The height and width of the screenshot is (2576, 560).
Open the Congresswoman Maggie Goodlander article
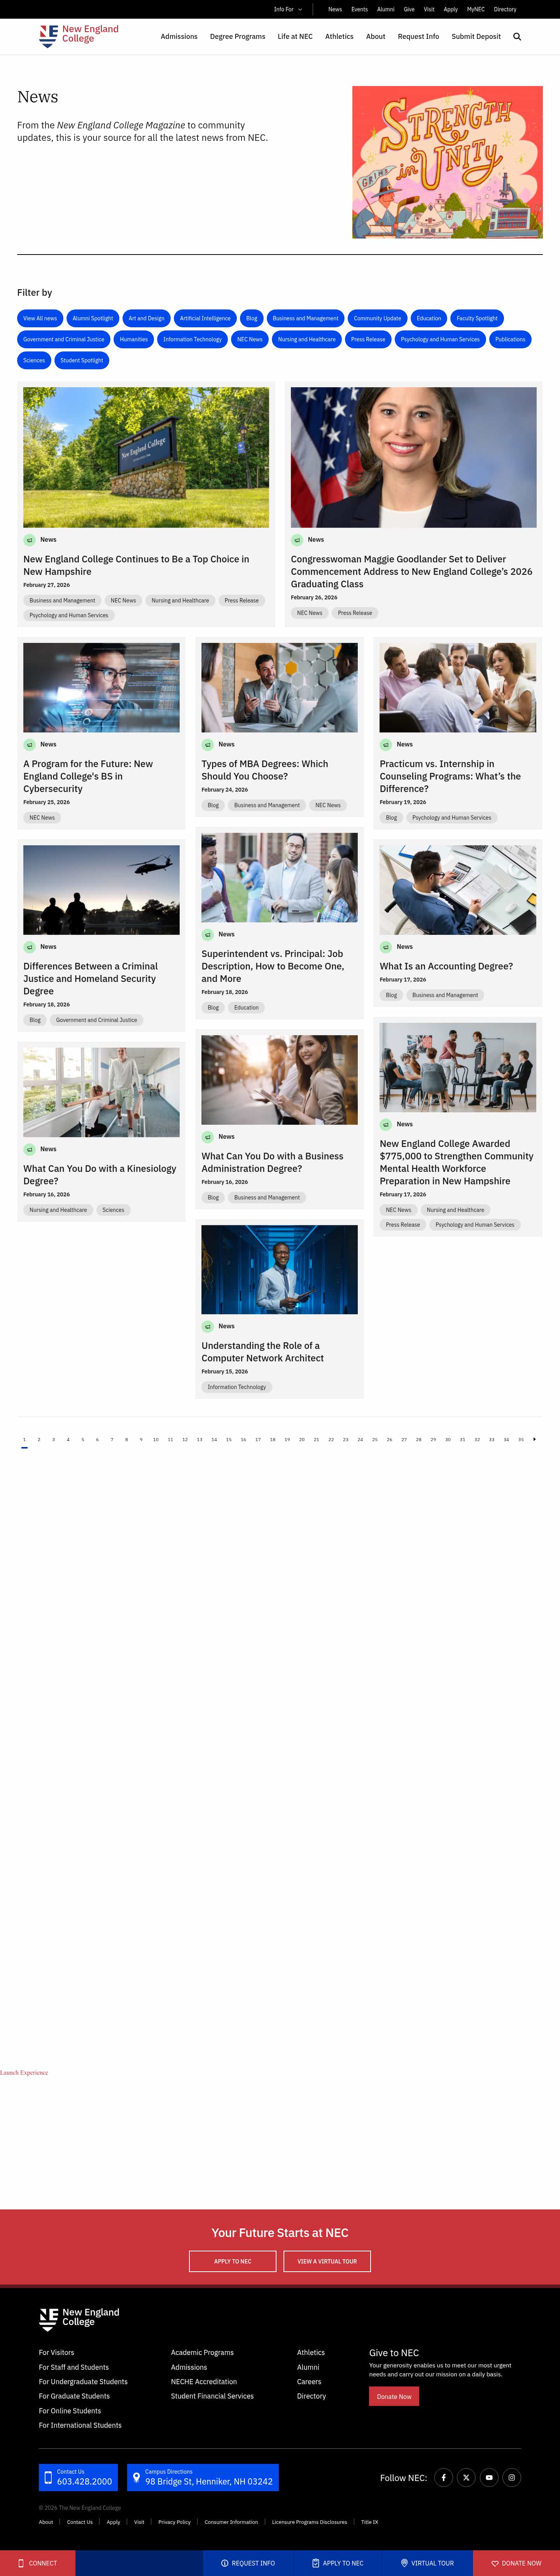(411, 571)
